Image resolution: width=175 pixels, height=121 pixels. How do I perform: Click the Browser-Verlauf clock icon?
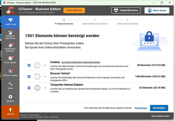point(37,76)
